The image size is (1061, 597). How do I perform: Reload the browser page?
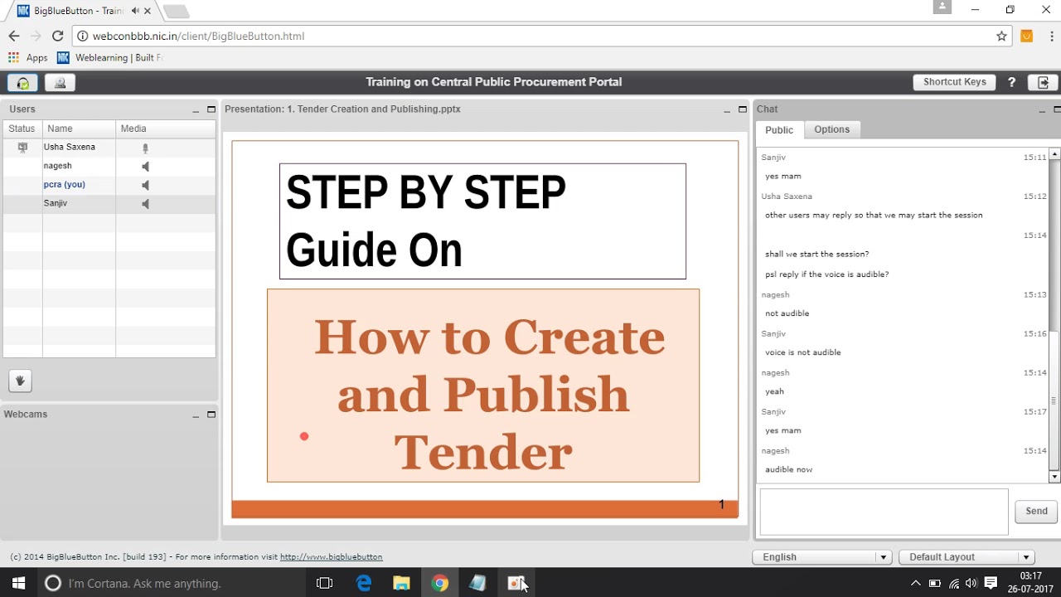pos(58,36)
